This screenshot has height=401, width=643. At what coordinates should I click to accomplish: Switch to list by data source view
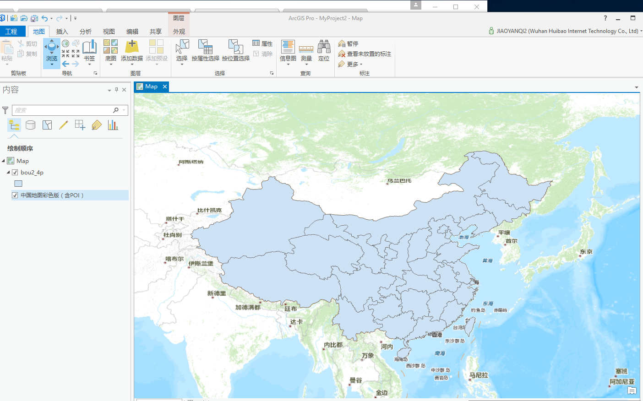[x=31, y=125]
